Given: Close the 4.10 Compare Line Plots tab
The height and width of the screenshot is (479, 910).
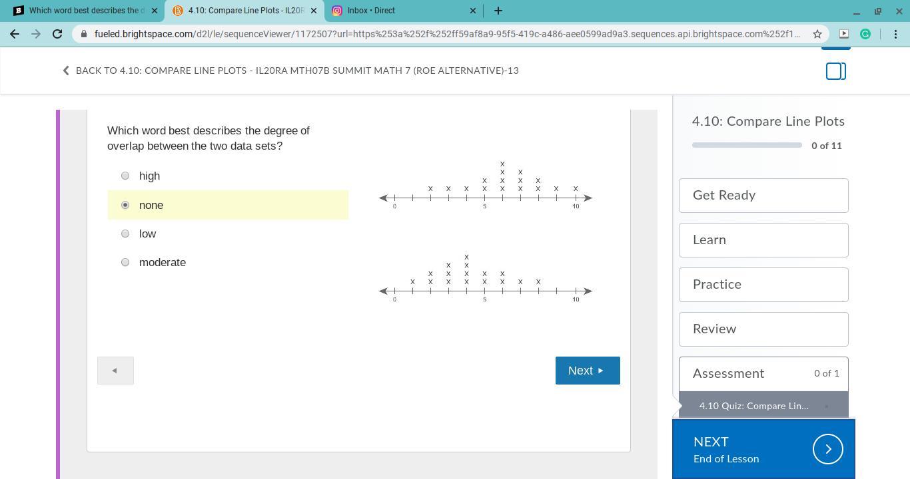Looking at the screenshot, I should pyautogui.click(x=314, y=11).
